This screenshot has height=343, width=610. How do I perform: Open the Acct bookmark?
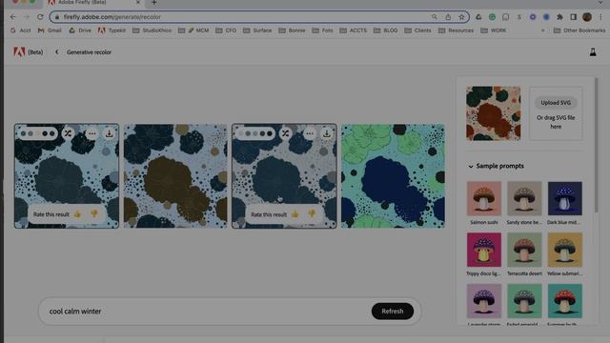click(21, 30)
